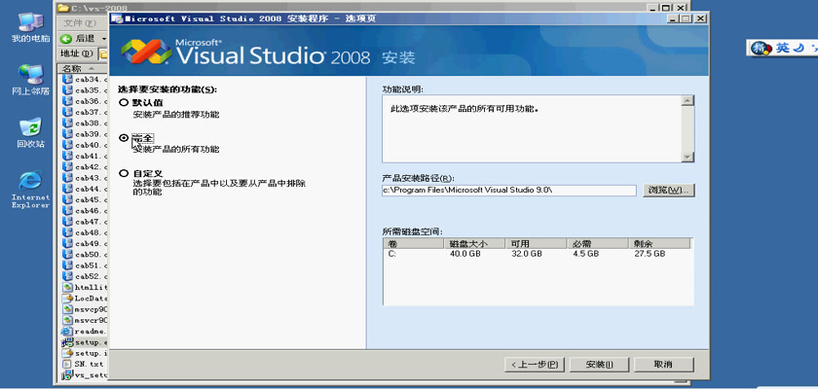Select cab34 file icon in Explorer

(x=67, y=79)
